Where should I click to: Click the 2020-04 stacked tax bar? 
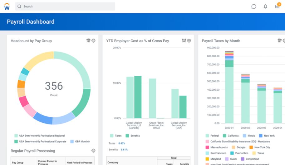pyautogui.click(x=278, y=105)
